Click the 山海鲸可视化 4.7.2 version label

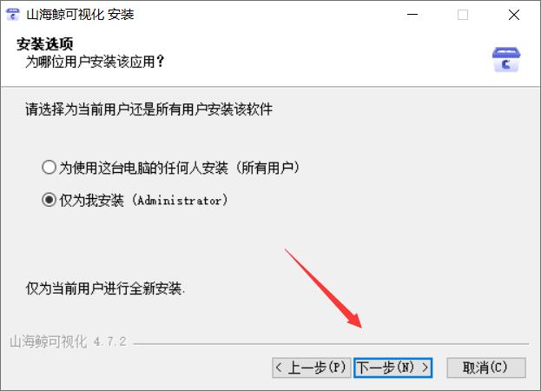pos(68,341)
